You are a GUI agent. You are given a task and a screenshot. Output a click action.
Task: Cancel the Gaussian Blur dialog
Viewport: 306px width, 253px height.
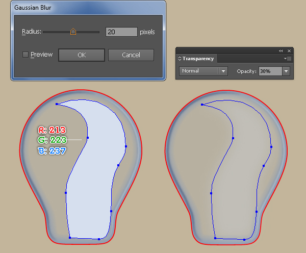click(x=131, y=55)
